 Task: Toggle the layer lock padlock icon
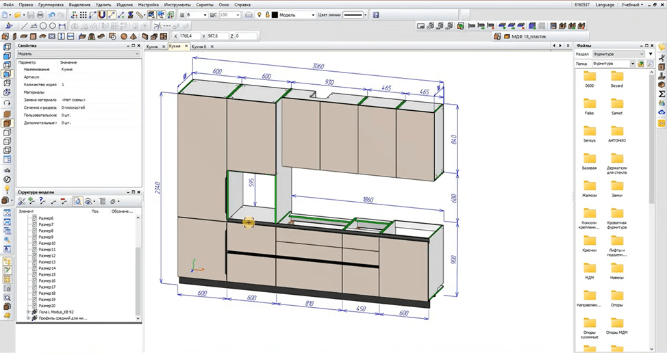[268, 15]
